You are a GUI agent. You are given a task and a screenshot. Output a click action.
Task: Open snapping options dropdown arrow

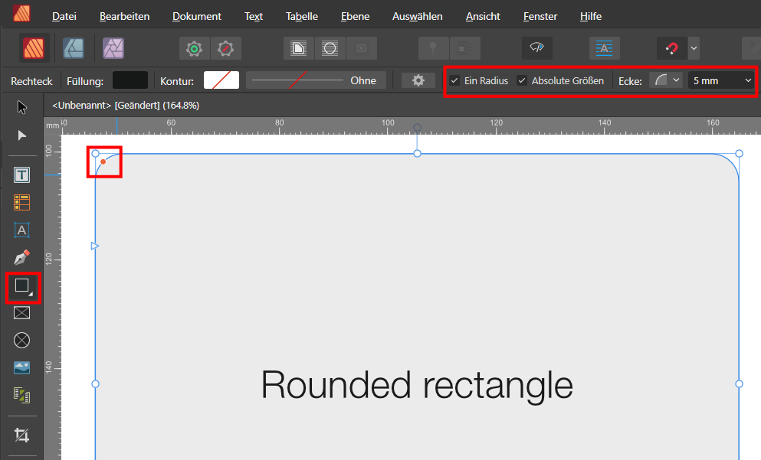pyautogui.click(x=694, y=48)
